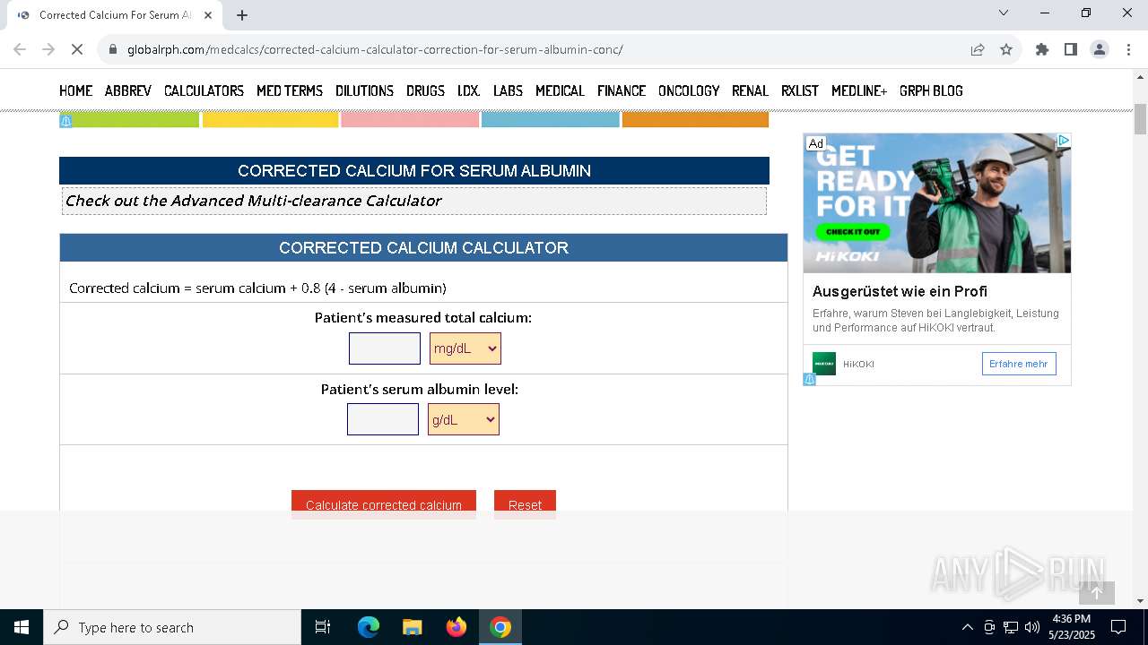This screenshot has height=645, width=1148.
Task: Focus the measured total calcium field
Action: click(385, 348)
